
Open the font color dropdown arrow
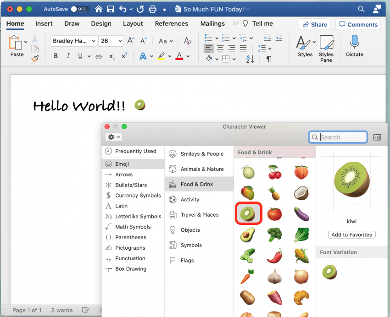(188, 56)
